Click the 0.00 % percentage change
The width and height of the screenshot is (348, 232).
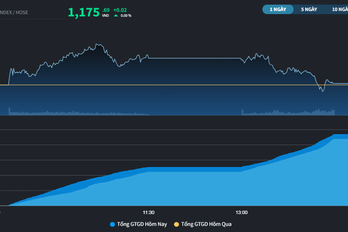point(126,16)
